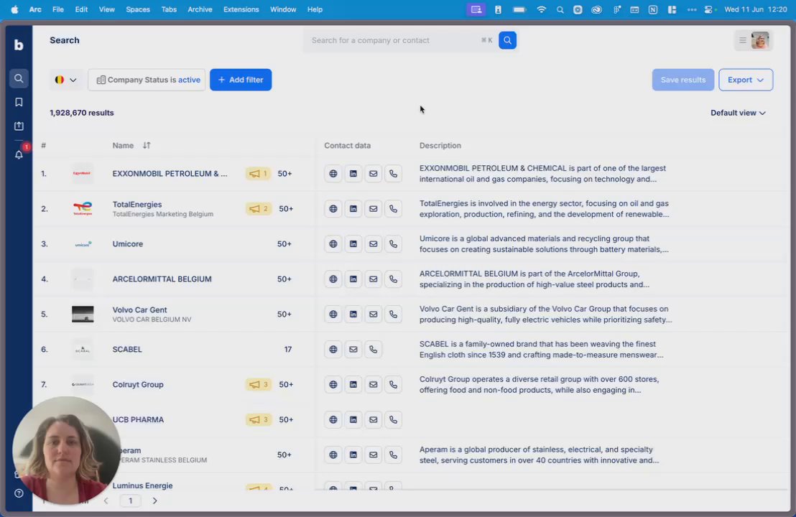796x517 pixels.
Task: Expand the Export dropdown button
Action: (x=745, y=80)
